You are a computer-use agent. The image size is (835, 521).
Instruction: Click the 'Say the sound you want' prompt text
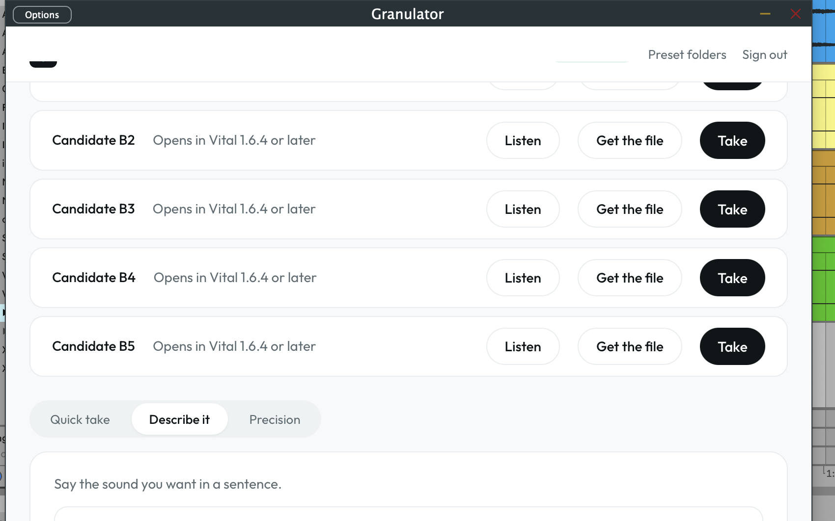pyautogui.click(x=167, y=484)
